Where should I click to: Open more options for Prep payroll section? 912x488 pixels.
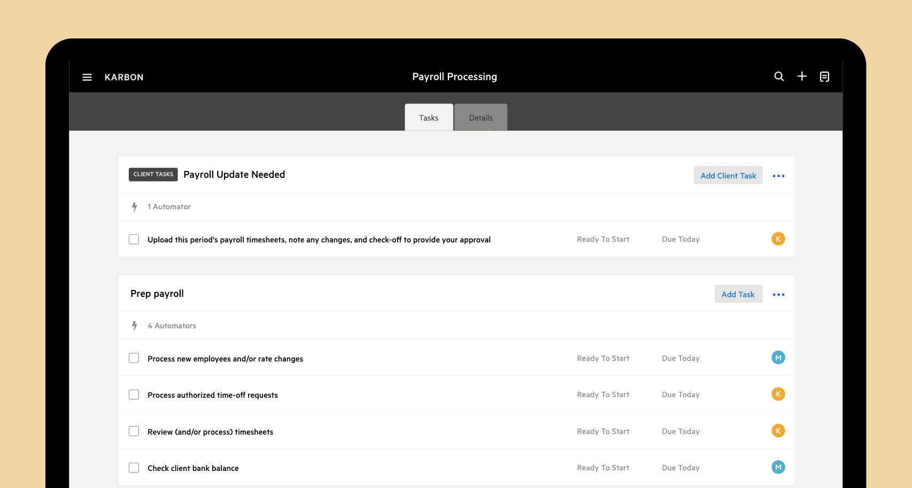click(x=778, y=295)
